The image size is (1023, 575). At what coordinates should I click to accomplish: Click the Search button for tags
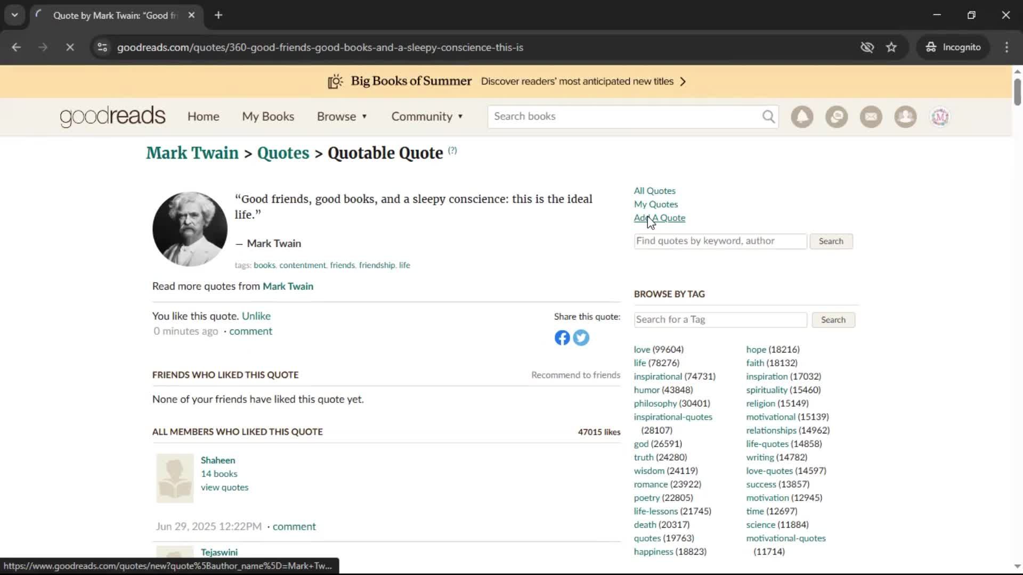pos(833,320)
